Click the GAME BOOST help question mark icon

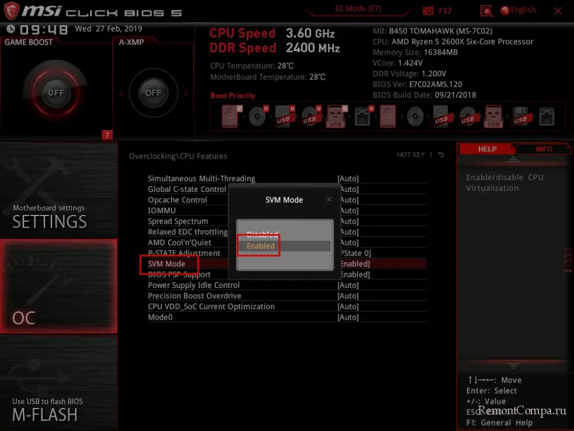(107, 135)
